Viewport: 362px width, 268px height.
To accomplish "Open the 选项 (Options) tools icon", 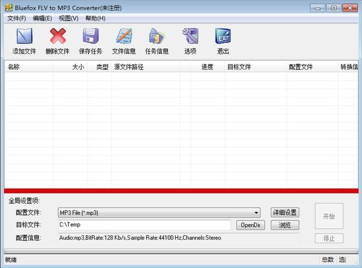I will pos(190,36).
